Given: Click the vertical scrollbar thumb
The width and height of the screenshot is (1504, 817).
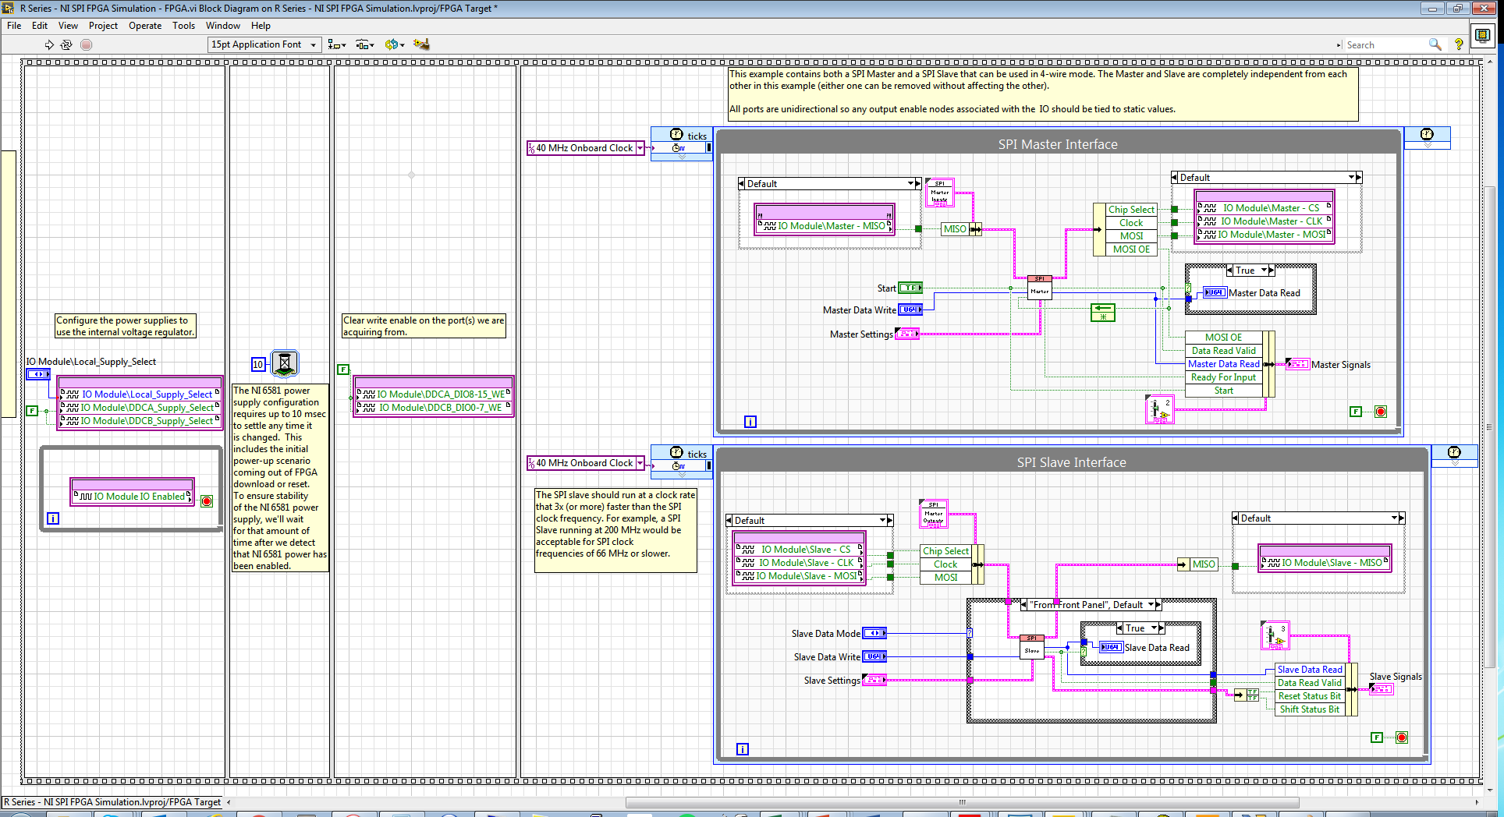Looking at the screenshot, I should [1489, 426].
